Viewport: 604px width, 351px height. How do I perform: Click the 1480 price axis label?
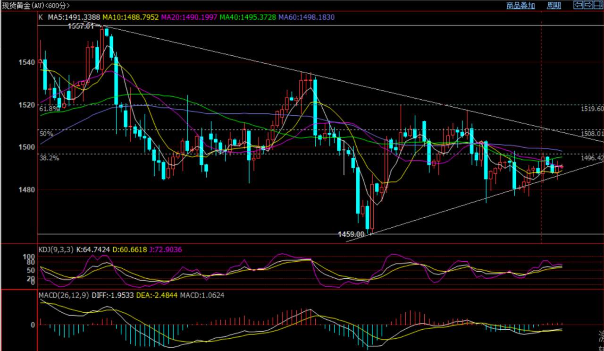[x=27, y=190]
